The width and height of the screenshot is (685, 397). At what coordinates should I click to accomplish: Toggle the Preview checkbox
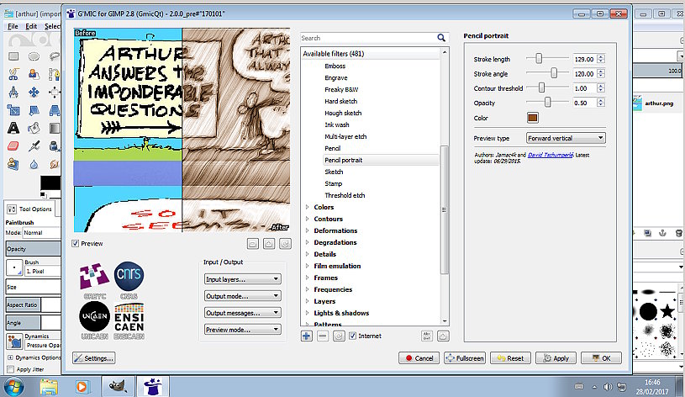[75, 244]
